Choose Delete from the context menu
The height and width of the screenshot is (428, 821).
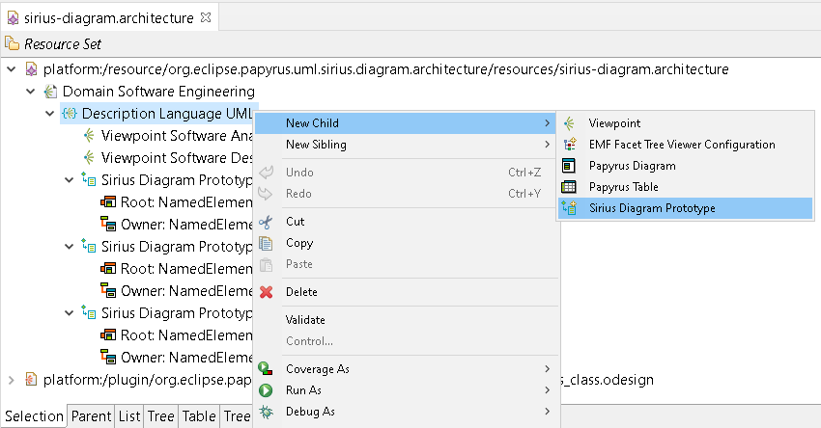tap(407, 292)
